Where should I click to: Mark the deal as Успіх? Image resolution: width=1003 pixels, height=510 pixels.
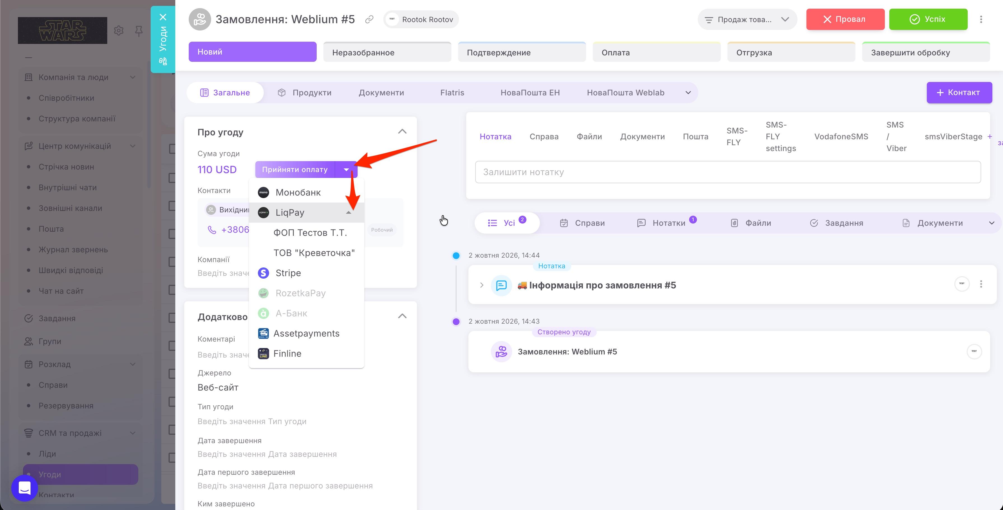(x=928, y=19)
